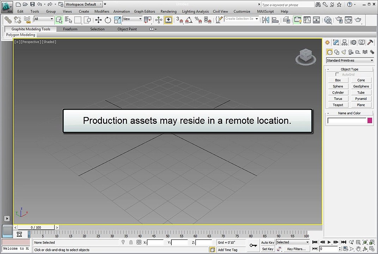Click the Render Production teapot icon

(358, 20)
